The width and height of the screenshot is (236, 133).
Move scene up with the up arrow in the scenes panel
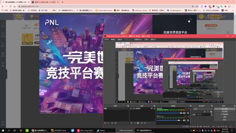click(x=112, y=123)
